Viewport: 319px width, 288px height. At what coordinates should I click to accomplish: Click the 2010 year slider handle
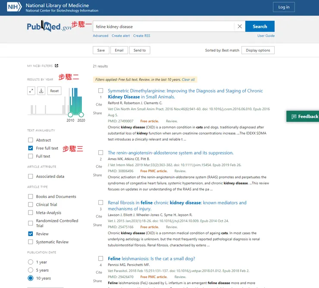click(x=70, y=115)
